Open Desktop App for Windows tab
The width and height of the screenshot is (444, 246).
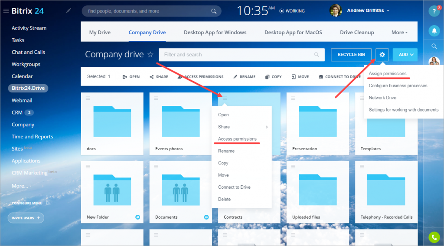click(215, 33)
